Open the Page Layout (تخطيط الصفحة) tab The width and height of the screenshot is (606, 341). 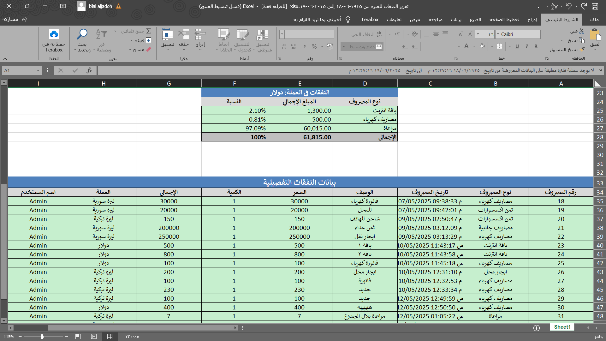coord(504,20)
